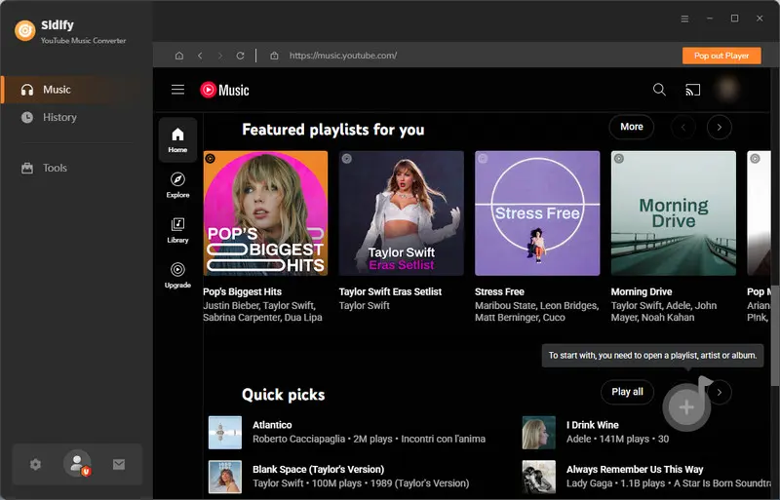The height and width of the screenshot is (500, 780).
Task: Click the YouTube Music logo
Action: (224, 90)
